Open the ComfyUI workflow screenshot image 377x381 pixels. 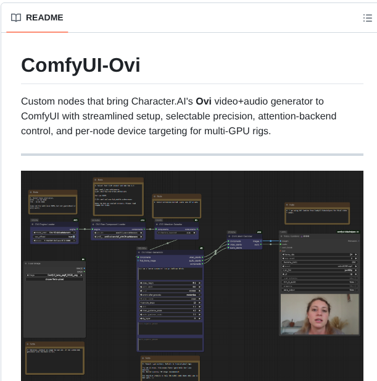[x=192, y=276]
